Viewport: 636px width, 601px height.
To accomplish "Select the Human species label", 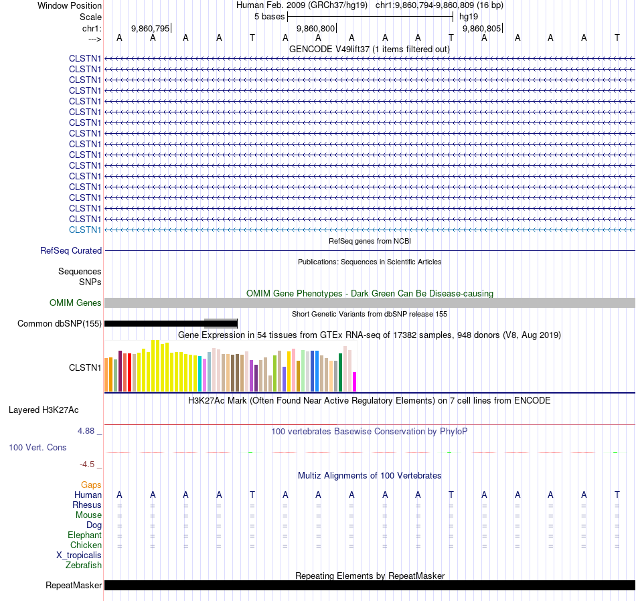I will 88,495.
